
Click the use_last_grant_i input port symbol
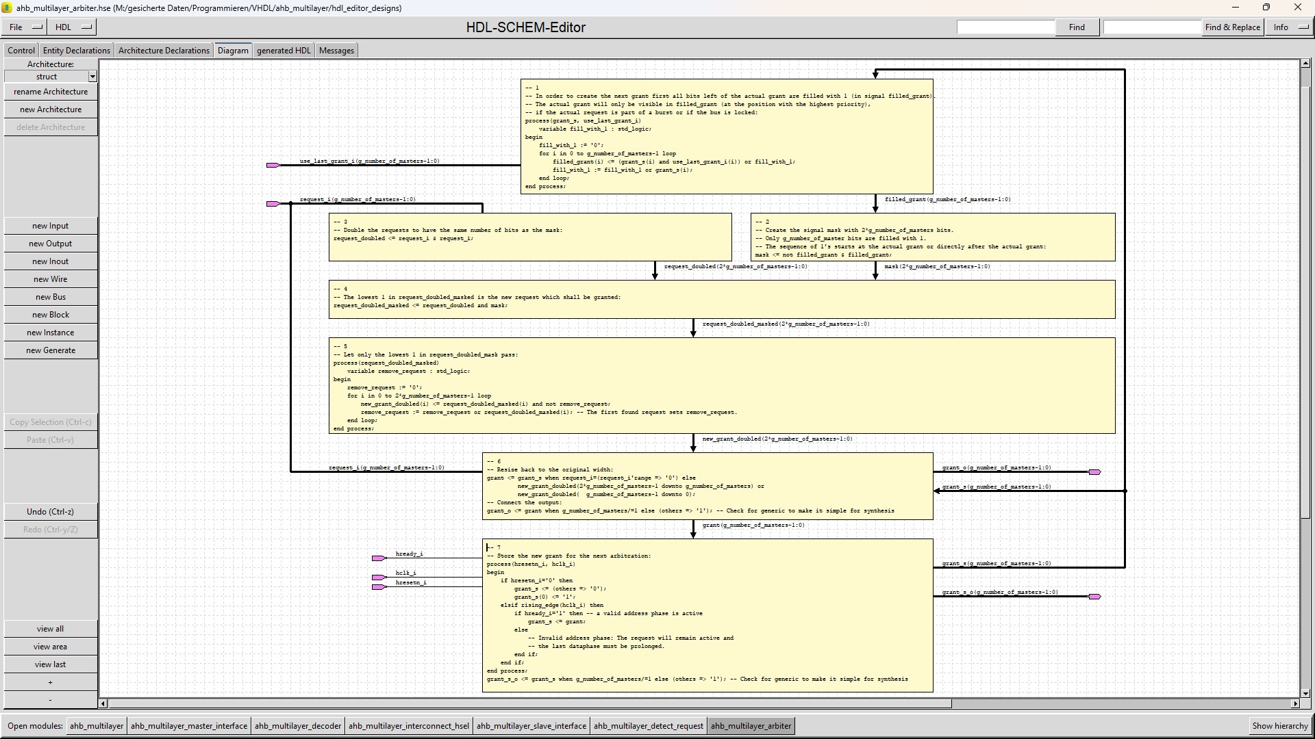(273, 165)
